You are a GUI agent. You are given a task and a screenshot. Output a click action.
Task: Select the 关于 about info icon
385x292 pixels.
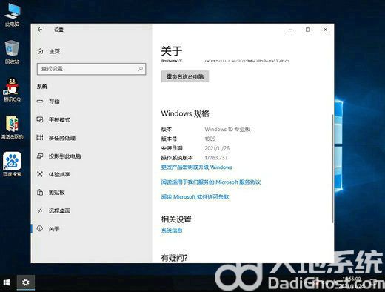(x=40, y=228)
